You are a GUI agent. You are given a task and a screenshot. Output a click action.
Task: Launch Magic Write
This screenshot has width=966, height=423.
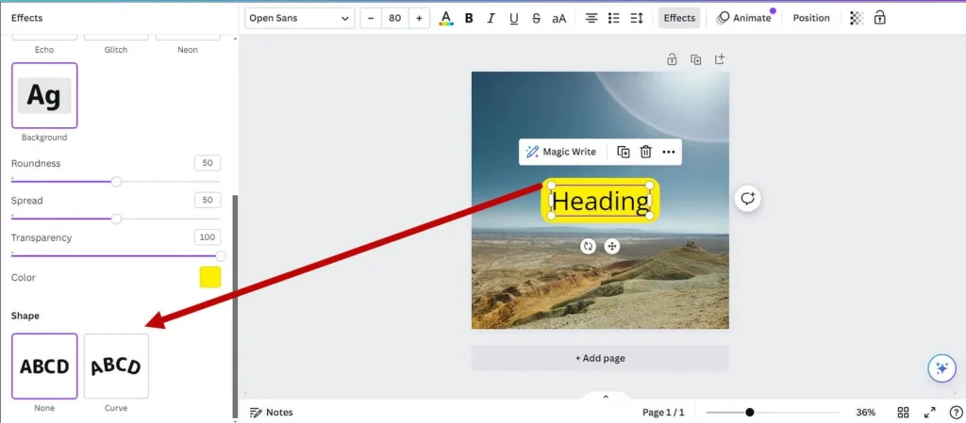561,152
